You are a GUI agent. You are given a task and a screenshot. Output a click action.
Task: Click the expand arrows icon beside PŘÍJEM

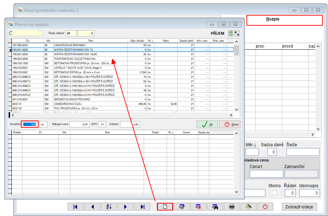237,33
